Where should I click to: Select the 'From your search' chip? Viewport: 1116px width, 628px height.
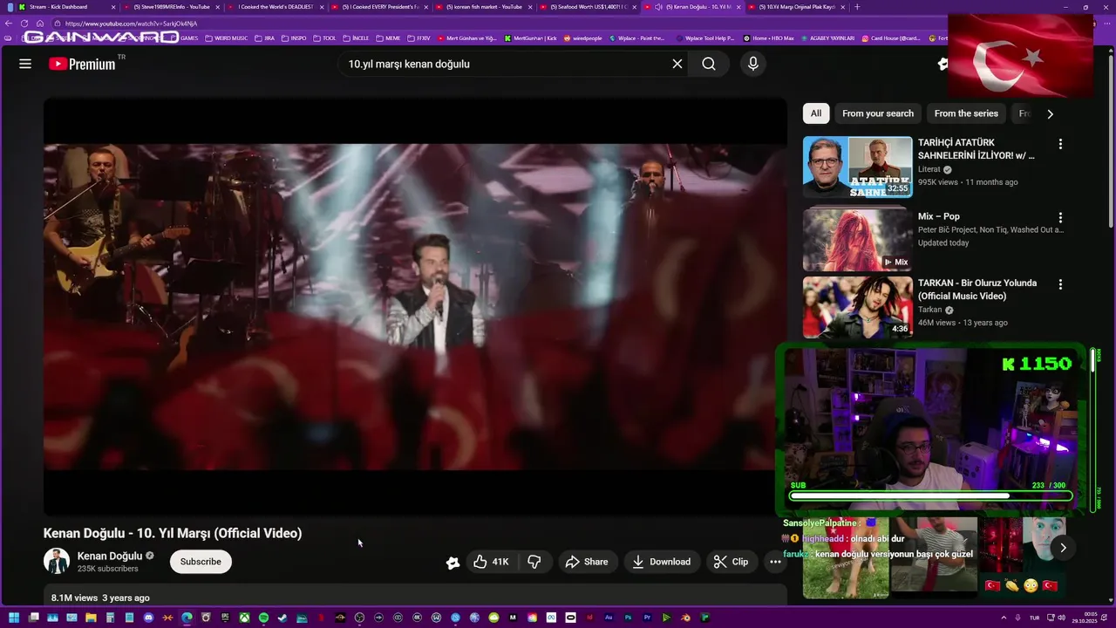click(x=878, y=113)
